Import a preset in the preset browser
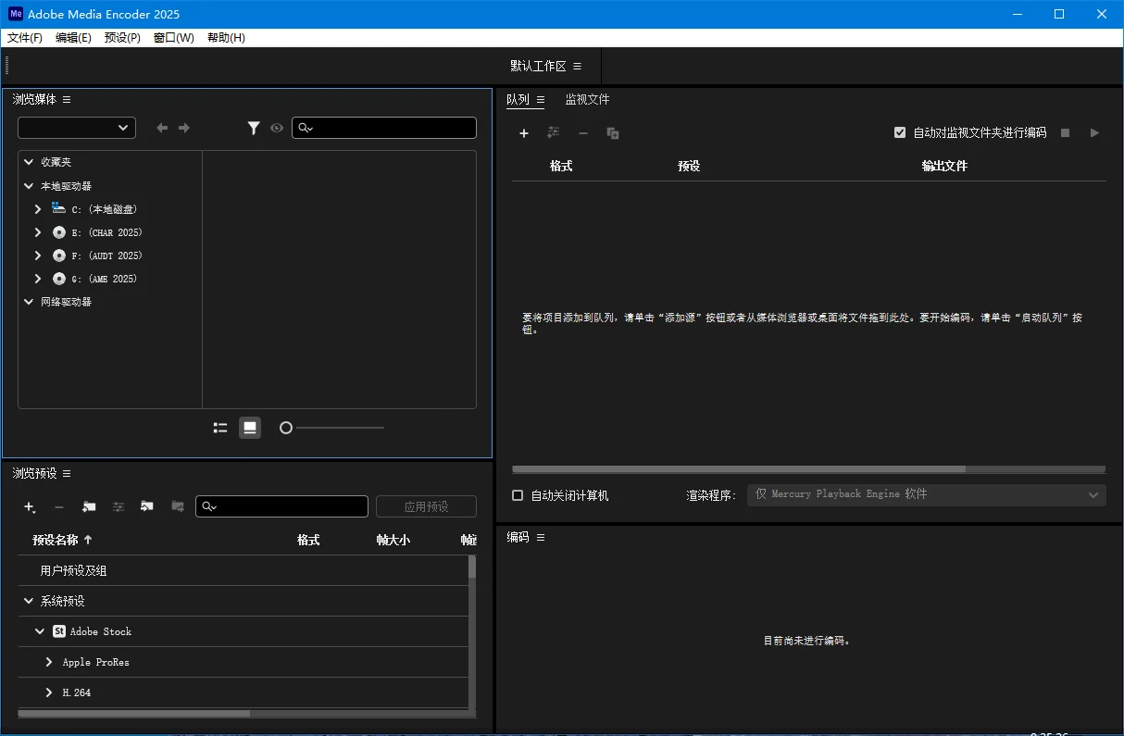The height and width of the screenshot is (736, 1124). [x=146, y=506]
